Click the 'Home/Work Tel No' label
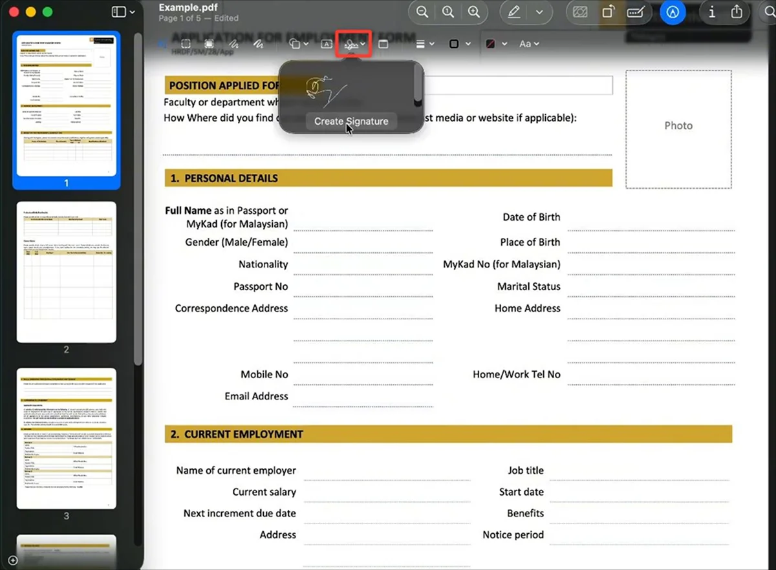This screenshot has height=570, width=776. 517,374
